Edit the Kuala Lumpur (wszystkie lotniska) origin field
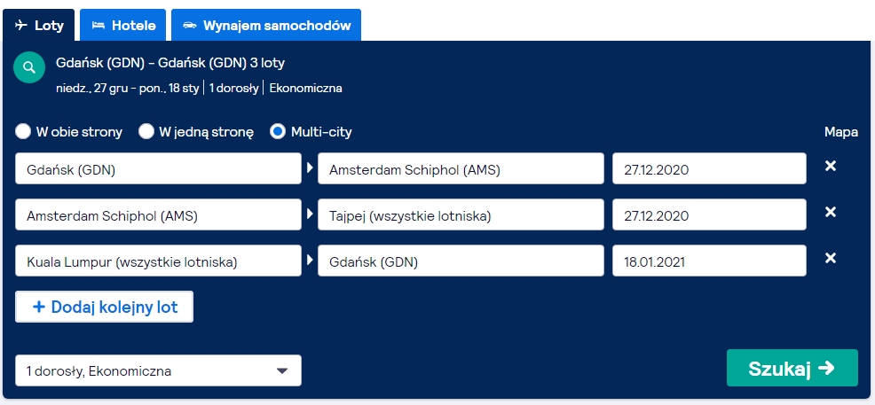The width and height of the screenshot is (875, 405). tap(159, 261)
